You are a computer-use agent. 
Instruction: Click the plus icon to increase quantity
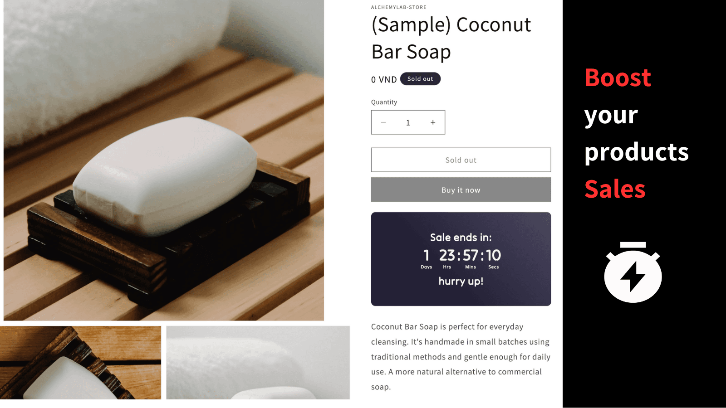433,122
